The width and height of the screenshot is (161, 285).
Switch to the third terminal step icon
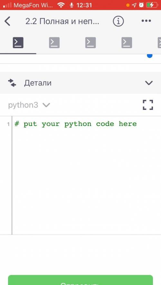(90, 43)
